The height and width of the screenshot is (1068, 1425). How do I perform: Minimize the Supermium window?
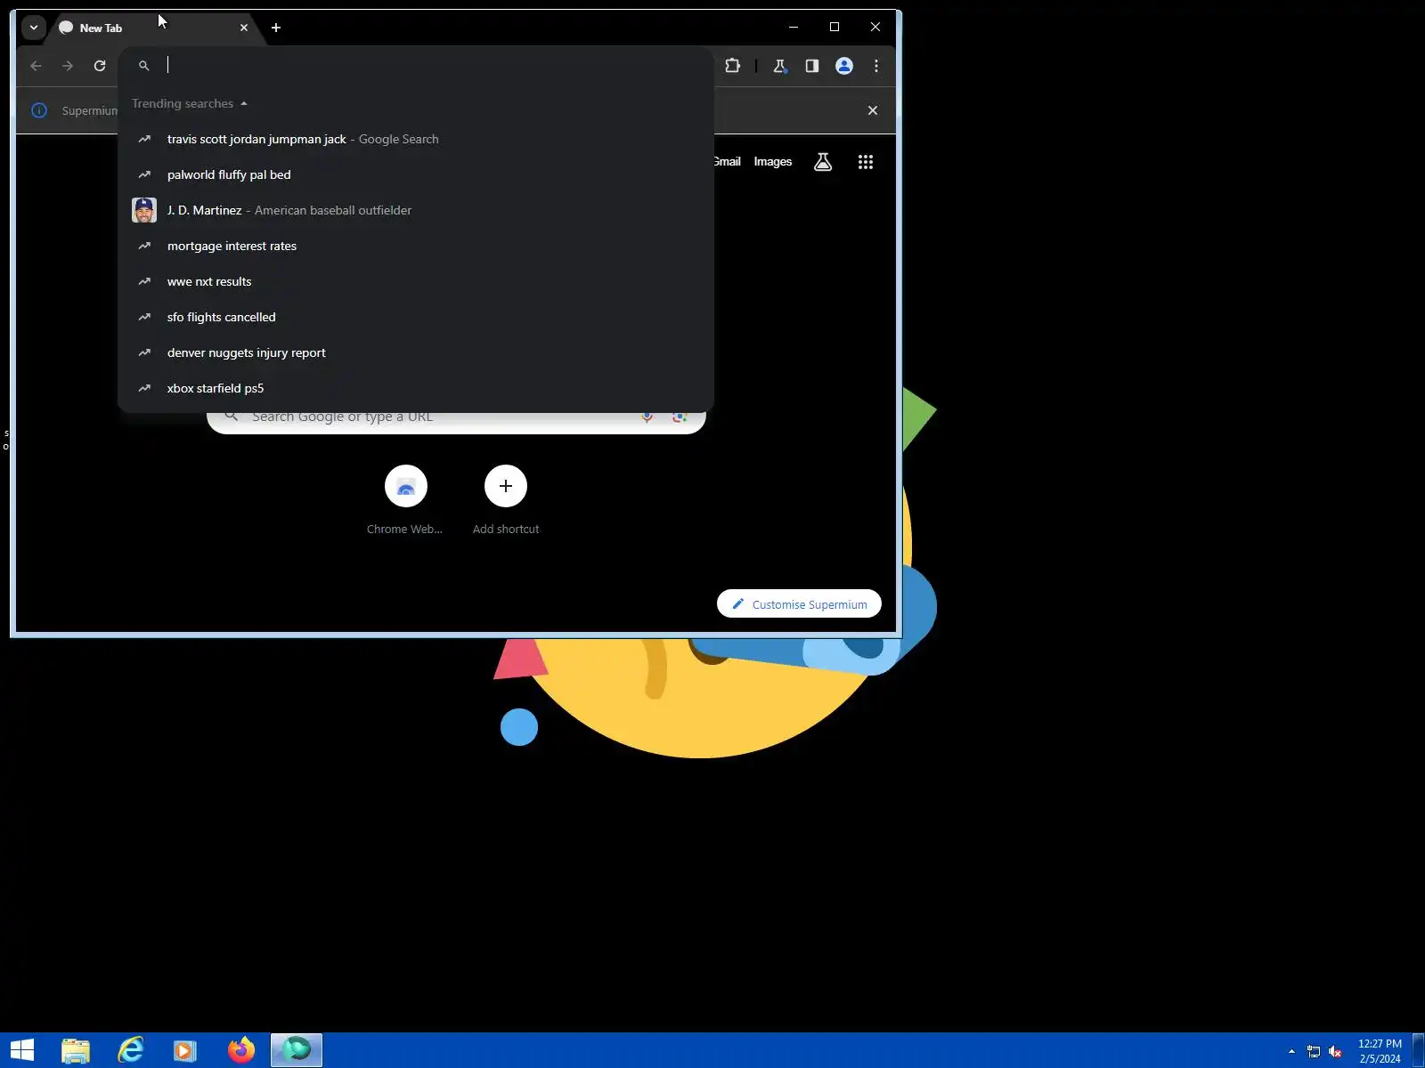point(794,27)
